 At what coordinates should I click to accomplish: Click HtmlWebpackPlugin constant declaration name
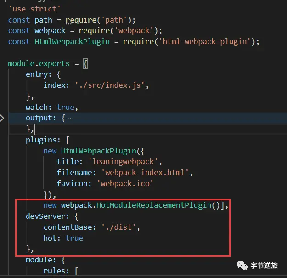click(72, 41)
